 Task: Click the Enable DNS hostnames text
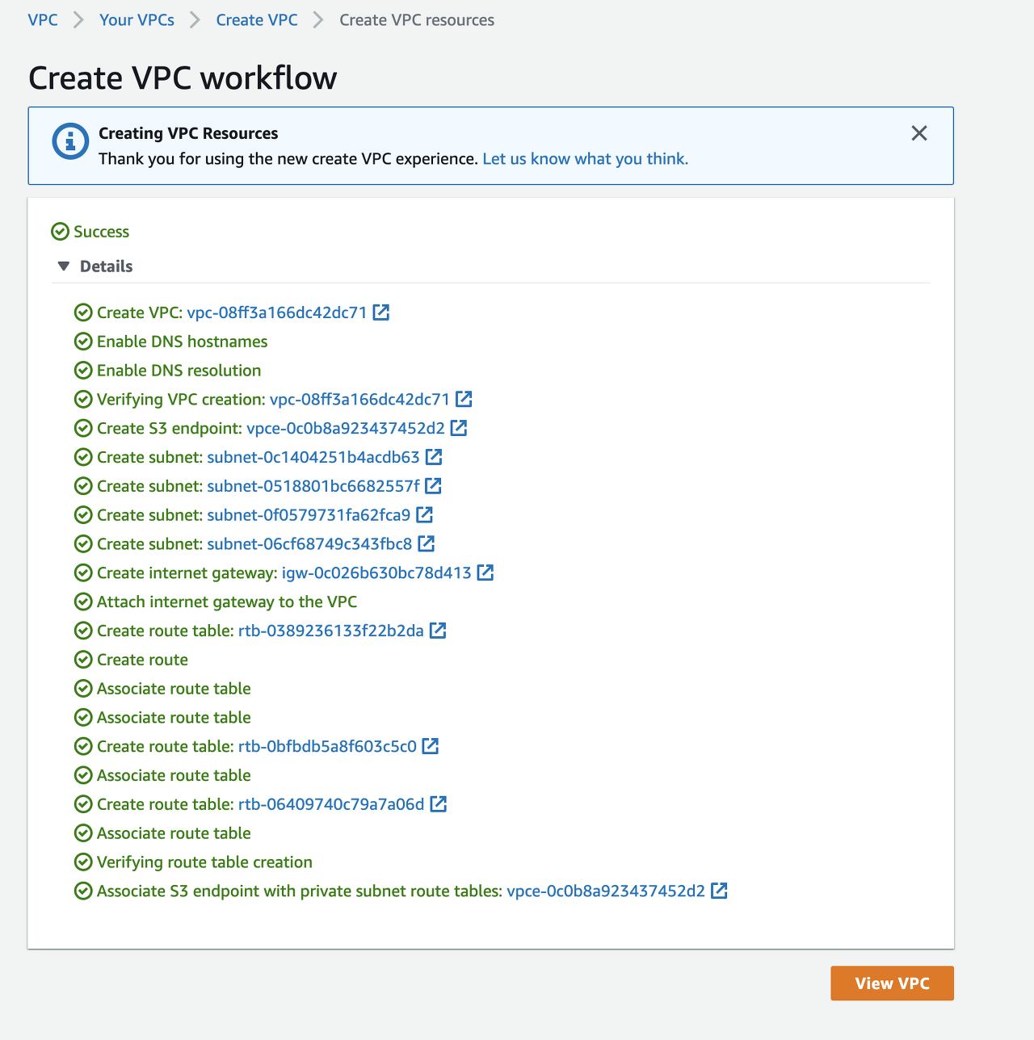click(x=182, y=342)
